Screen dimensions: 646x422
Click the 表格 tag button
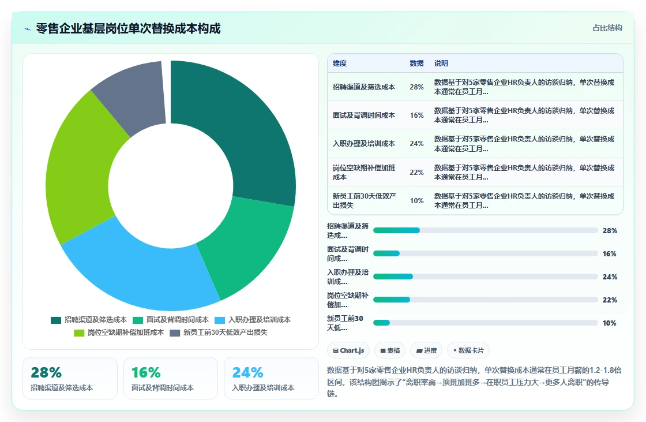[390, 350]
